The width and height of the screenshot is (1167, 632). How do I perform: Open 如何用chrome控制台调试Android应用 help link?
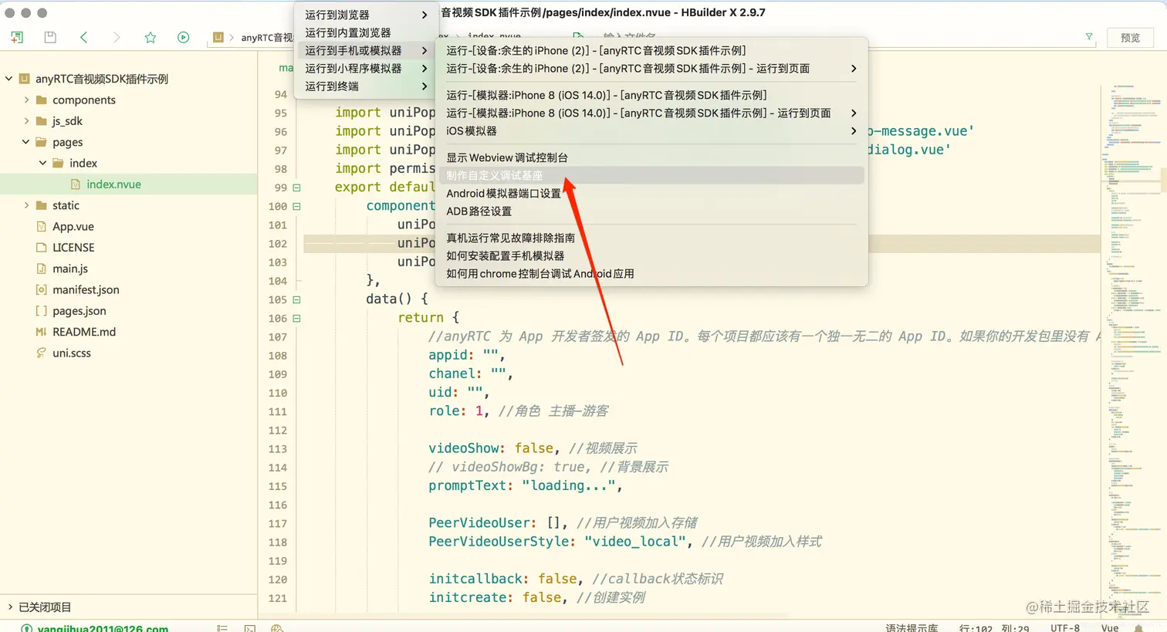(x=651, y=274)
